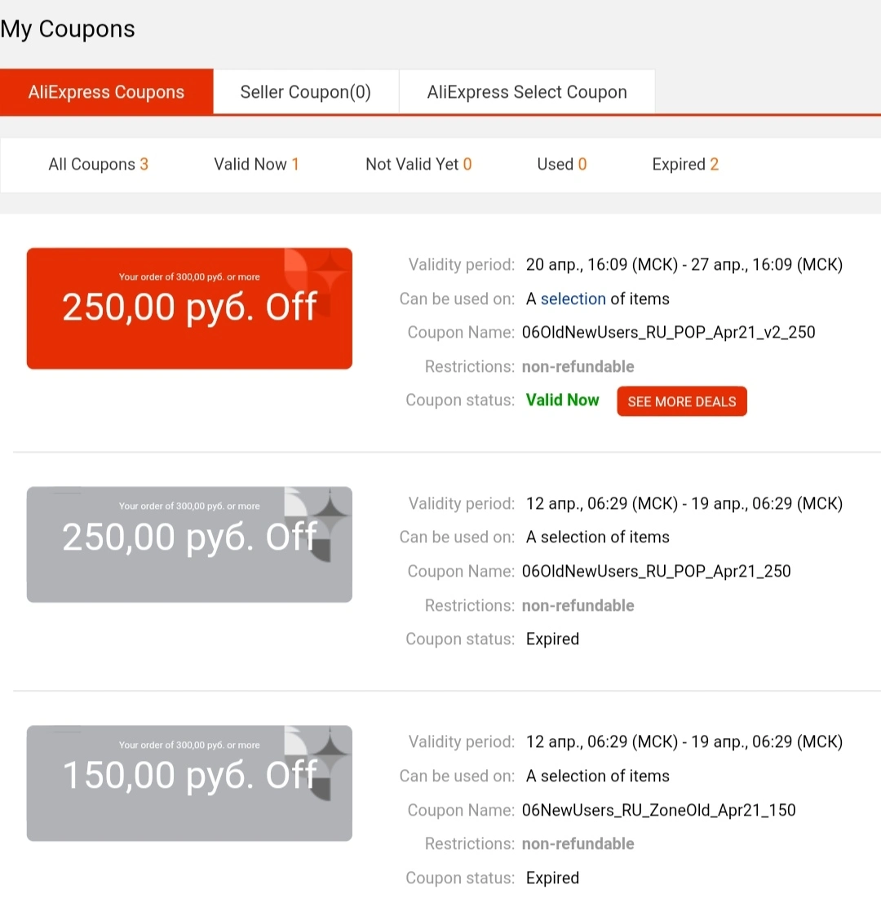This screenshot has height=898, width=881.
Task: Open the blue selection link
Action: point(573,299)
